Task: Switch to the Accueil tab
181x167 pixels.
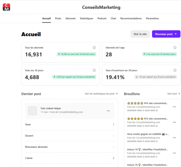Action: pyautogui.click(x=46, y=18)
